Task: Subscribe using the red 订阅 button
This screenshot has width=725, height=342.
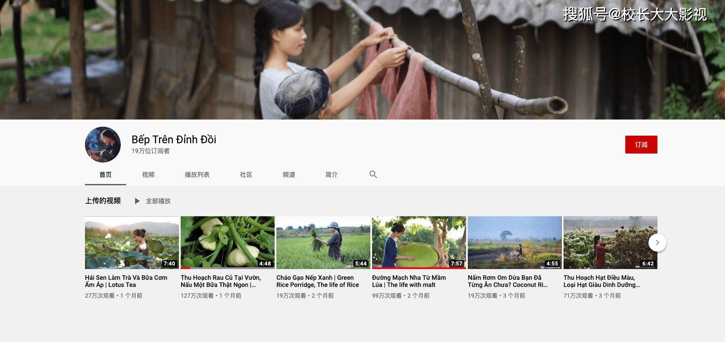Action: tap(641, 145)
